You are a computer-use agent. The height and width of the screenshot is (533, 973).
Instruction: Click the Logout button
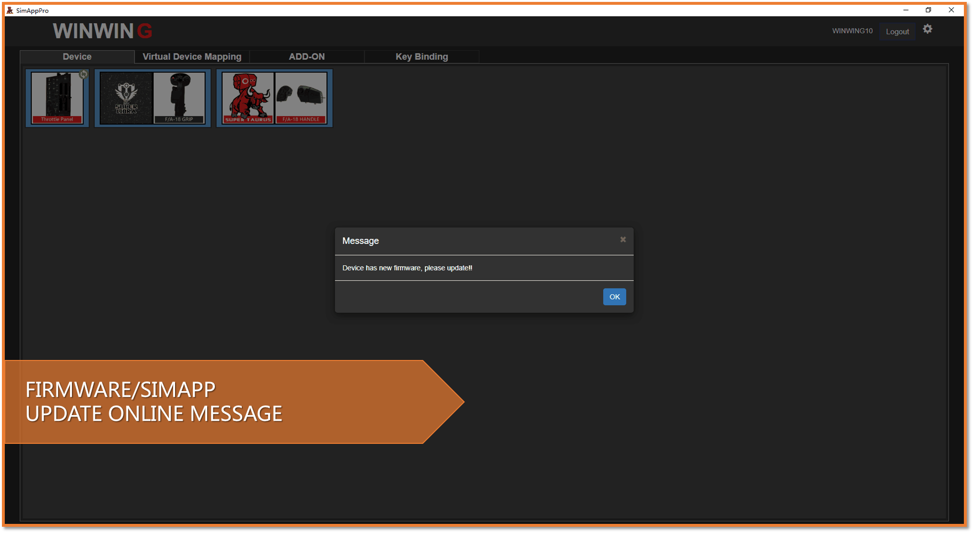[x=897, y=32]
